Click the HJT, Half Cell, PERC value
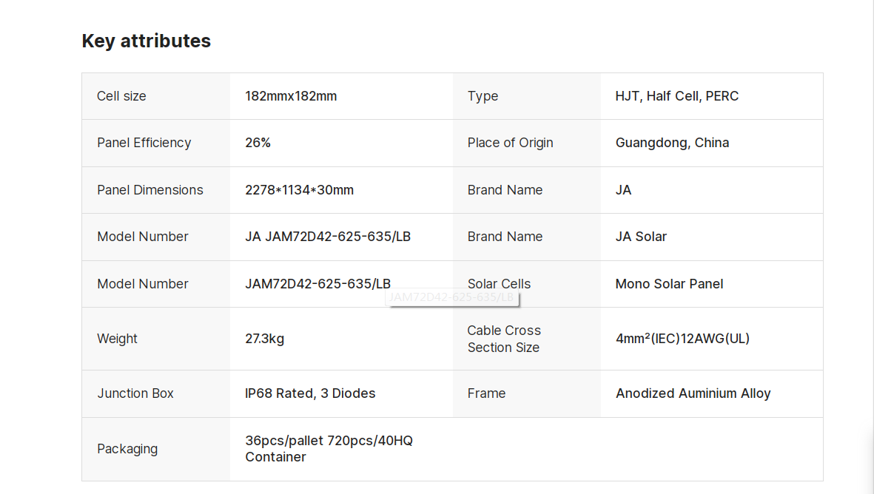874x494 pixels. point(676,96)
